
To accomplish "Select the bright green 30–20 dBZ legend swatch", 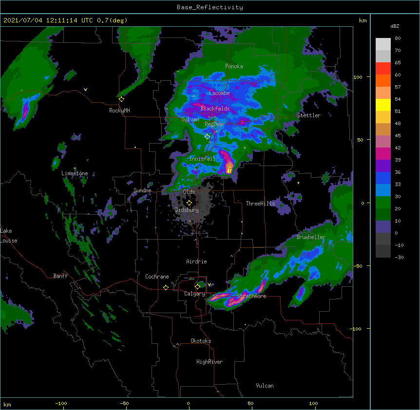I will (x=383, y=203).
